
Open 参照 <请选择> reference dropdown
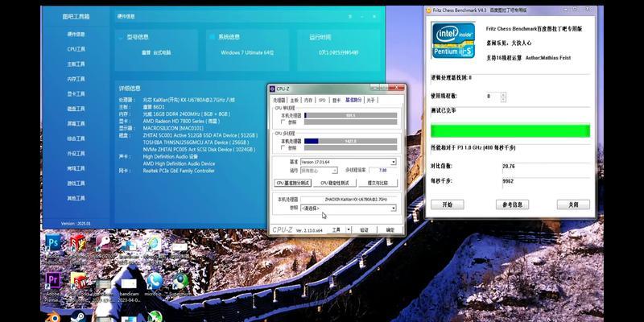click(349, 208)
